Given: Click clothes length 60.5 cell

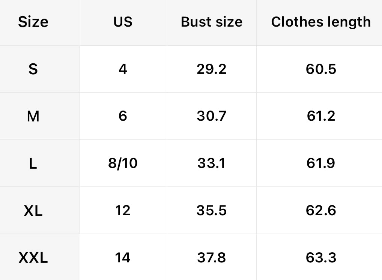Looking at the screenshot, I should coord(321,69).
